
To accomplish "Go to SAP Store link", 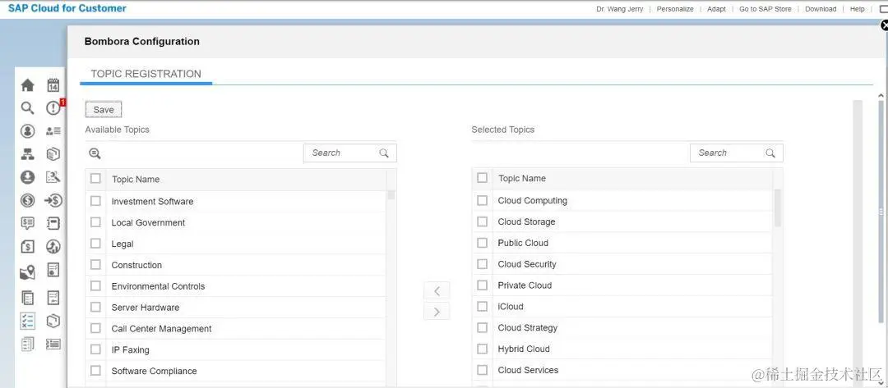I will 765,9.
